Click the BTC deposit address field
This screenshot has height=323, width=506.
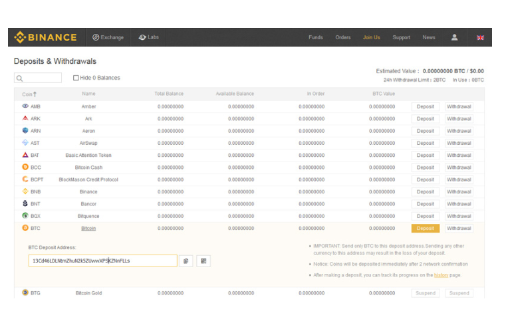pos(102,261)
